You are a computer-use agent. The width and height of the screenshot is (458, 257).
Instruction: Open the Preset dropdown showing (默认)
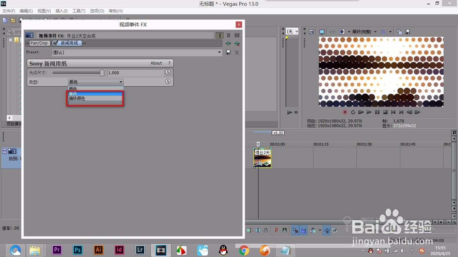pos(137,52)
